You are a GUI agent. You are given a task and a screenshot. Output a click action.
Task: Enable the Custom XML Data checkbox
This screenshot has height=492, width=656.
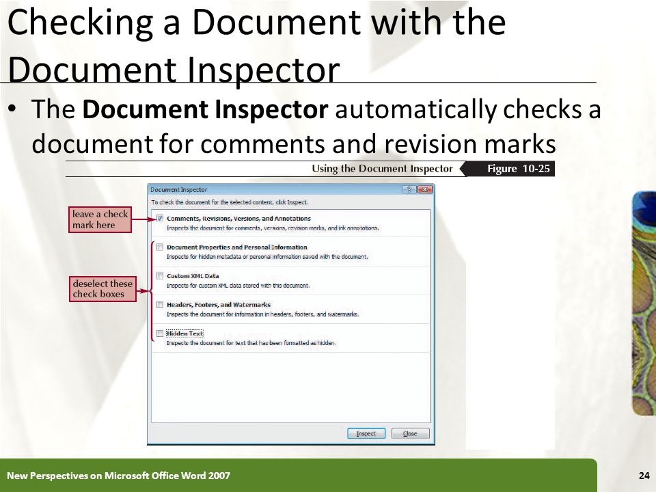160,275
